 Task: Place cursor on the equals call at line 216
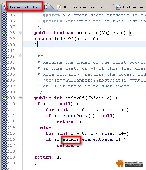(x=71, y=139)
